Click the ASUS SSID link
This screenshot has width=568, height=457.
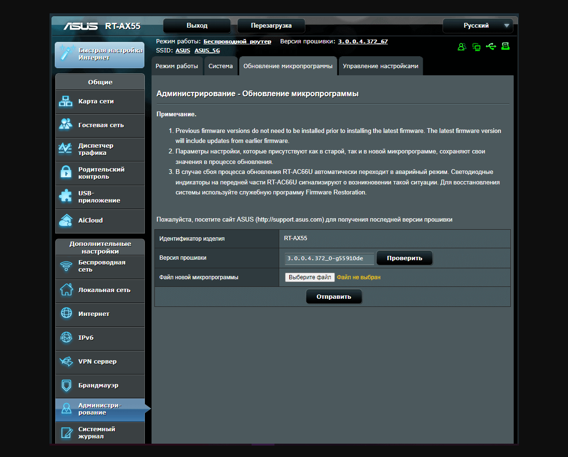tap(183, 51)
